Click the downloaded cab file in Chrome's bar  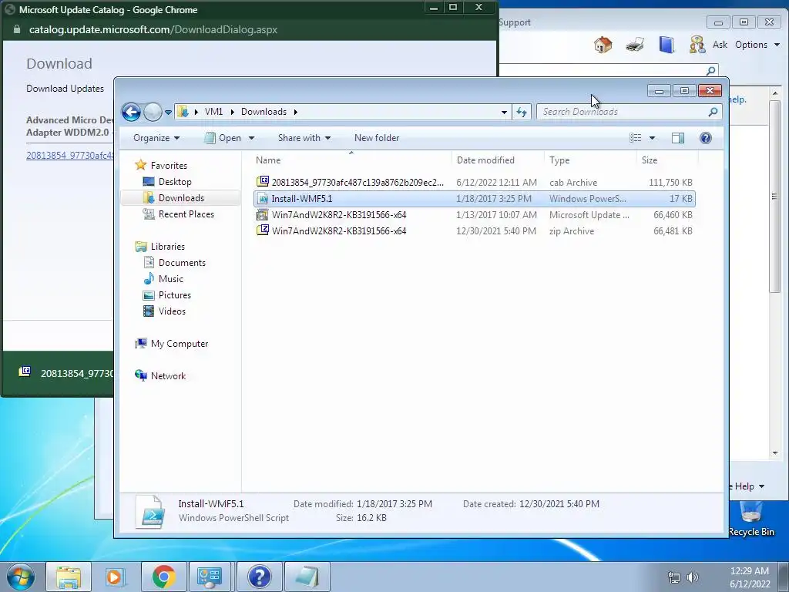click(65, 373)
